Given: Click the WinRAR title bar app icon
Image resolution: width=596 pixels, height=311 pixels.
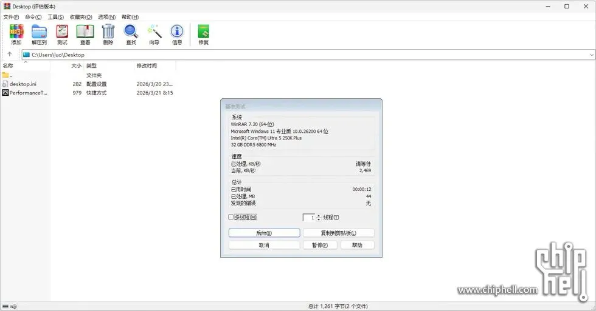Looking at the screenshot, I should click(7, 6).
